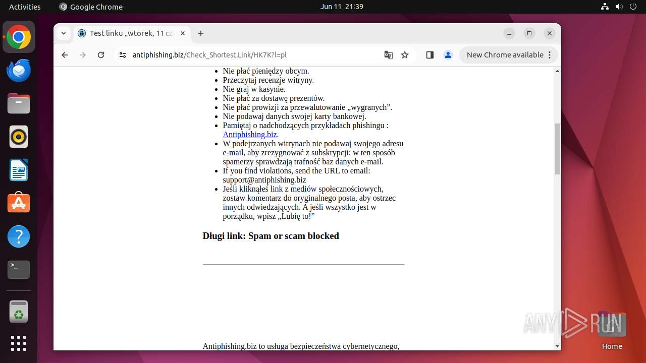Screen dimensions: 646x363
Task: Open the clock and calendar menu
Action: [x=342, y=7]
